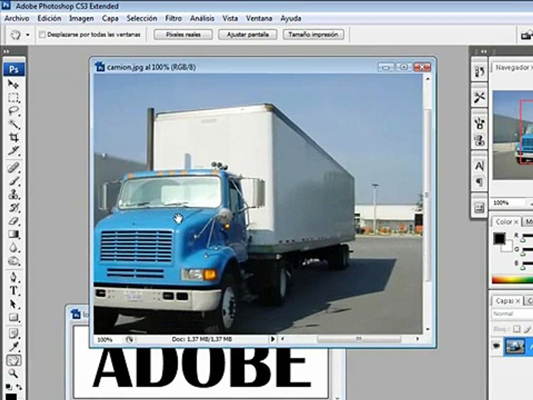Open the Ayuda menu
The image size is (533, 400).
[x=291, y=18]
